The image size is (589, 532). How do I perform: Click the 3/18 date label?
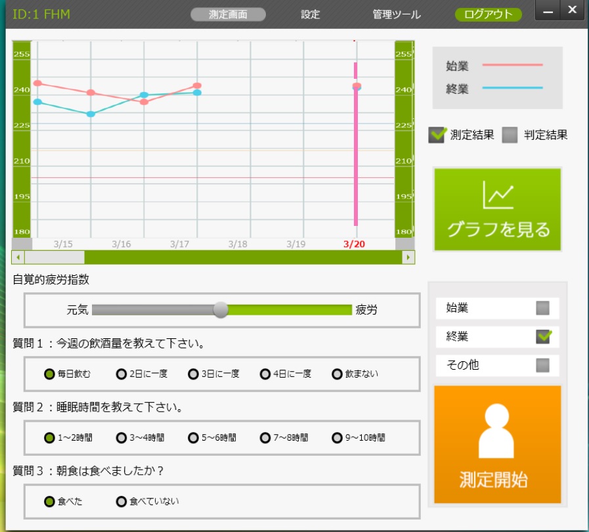238,244
